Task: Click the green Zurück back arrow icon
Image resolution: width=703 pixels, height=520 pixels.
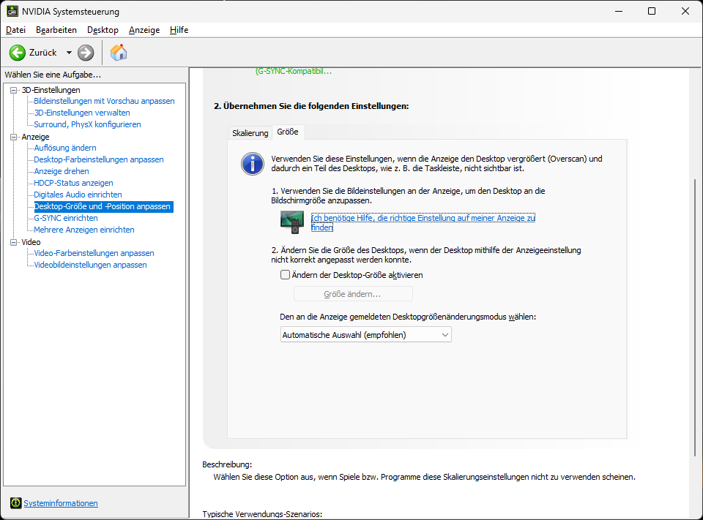Action: (x=18, y=53)
